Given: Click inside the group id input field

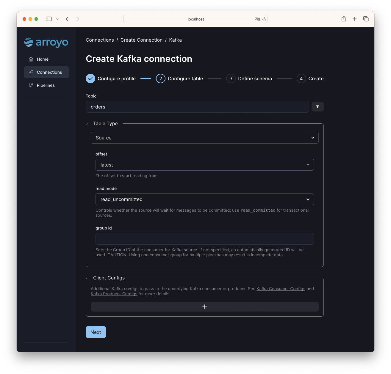Looking at the screenshot, I should [204, 238].
